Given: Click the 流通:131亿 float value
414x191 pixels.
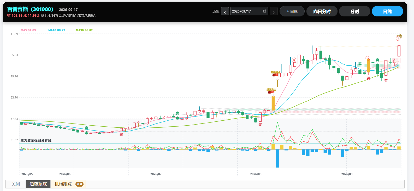Looking at the screenshot, I should [x=68, y=16].
